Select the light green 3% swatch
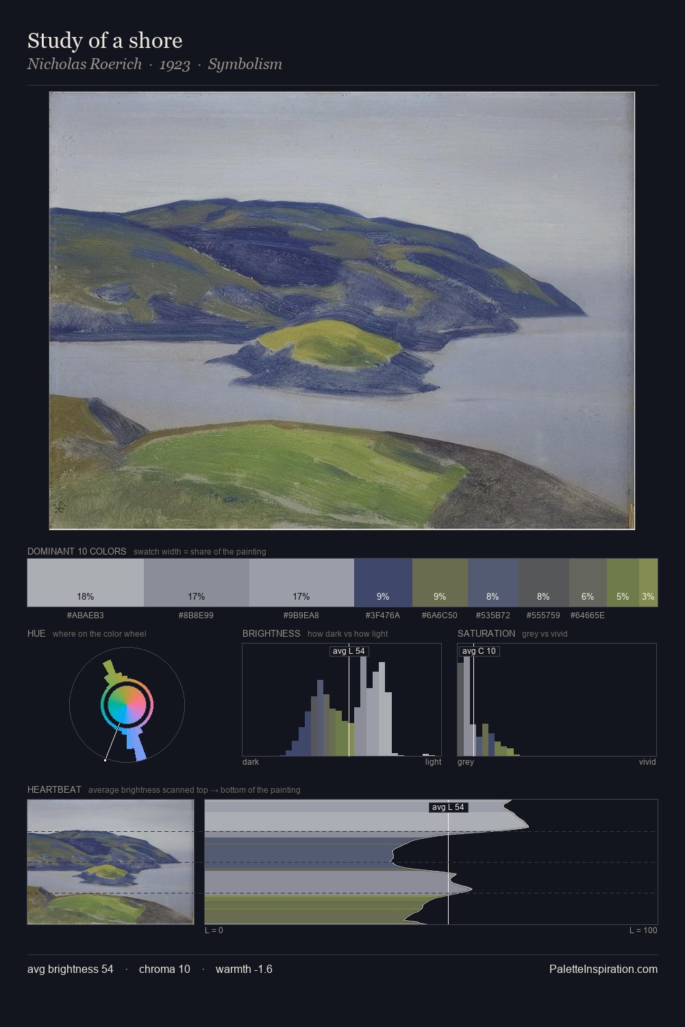 [x=648, y=583]
